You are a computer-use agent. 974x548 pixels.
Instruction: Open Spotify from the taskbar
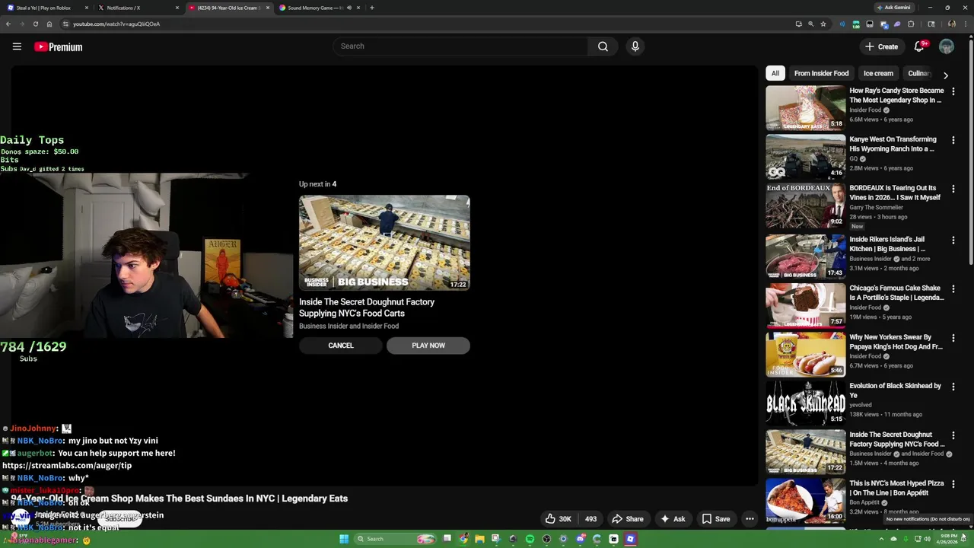tap(530, 539)
